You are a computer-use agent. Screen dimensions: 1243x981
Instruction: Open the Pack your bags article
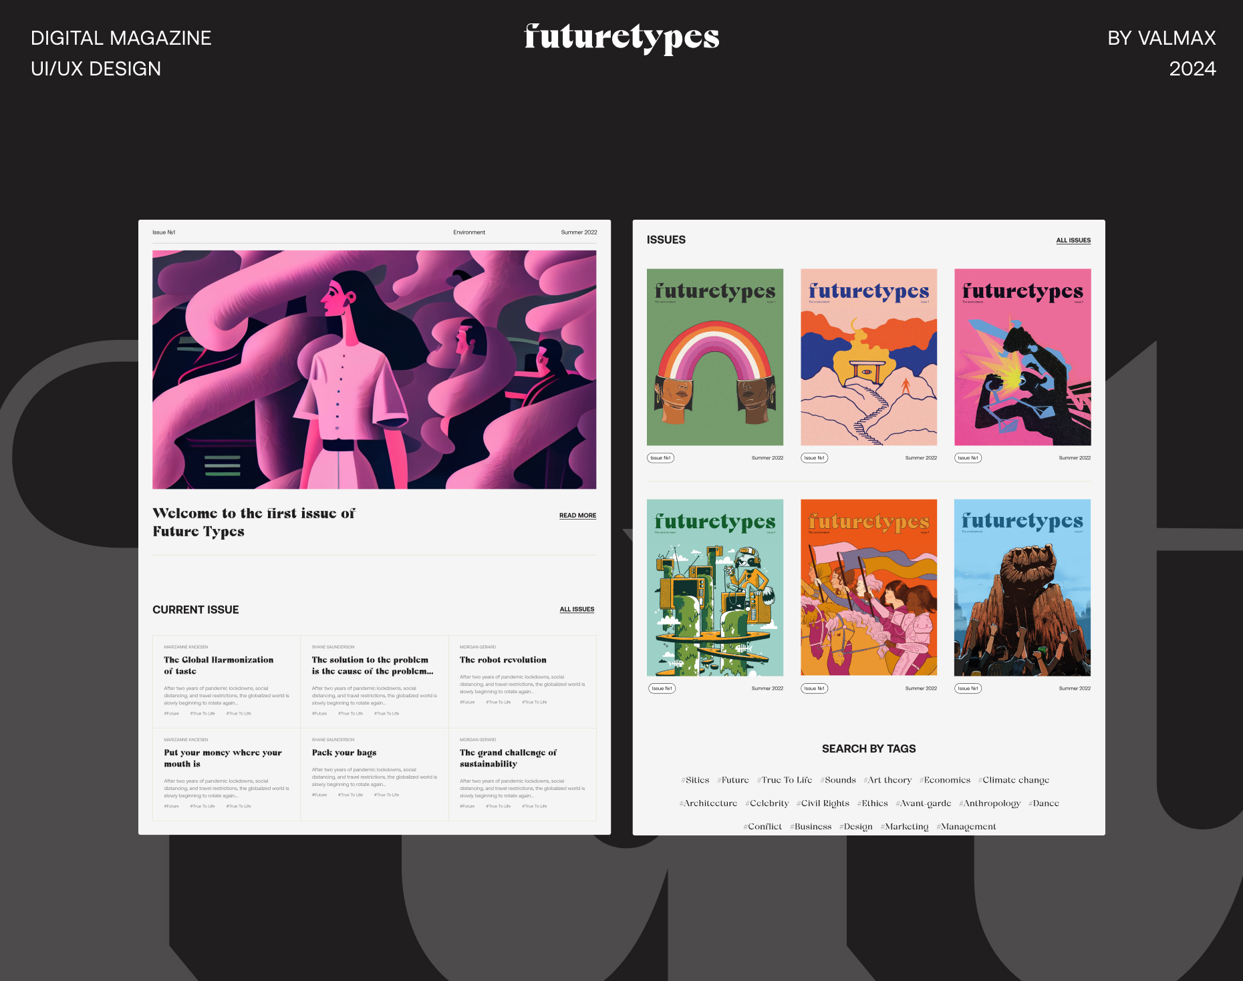pos(344,753)
